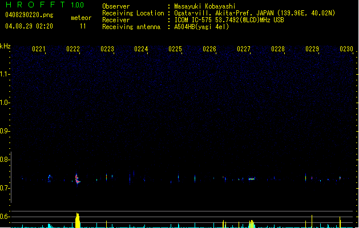The width and height of the screenshot is (359, 228).
Task: Click the 0226 time marker
Action: coord(209,49)
